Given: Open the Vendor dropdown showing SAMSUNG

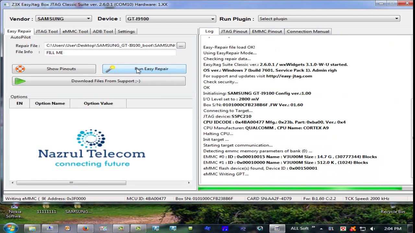Looking at the screenshot, I should 64,19.
